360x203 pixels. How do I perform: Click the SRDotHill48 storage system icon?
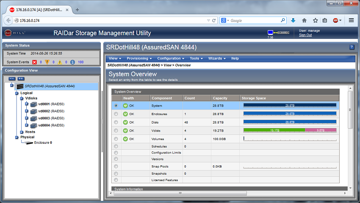coord(20,86)
